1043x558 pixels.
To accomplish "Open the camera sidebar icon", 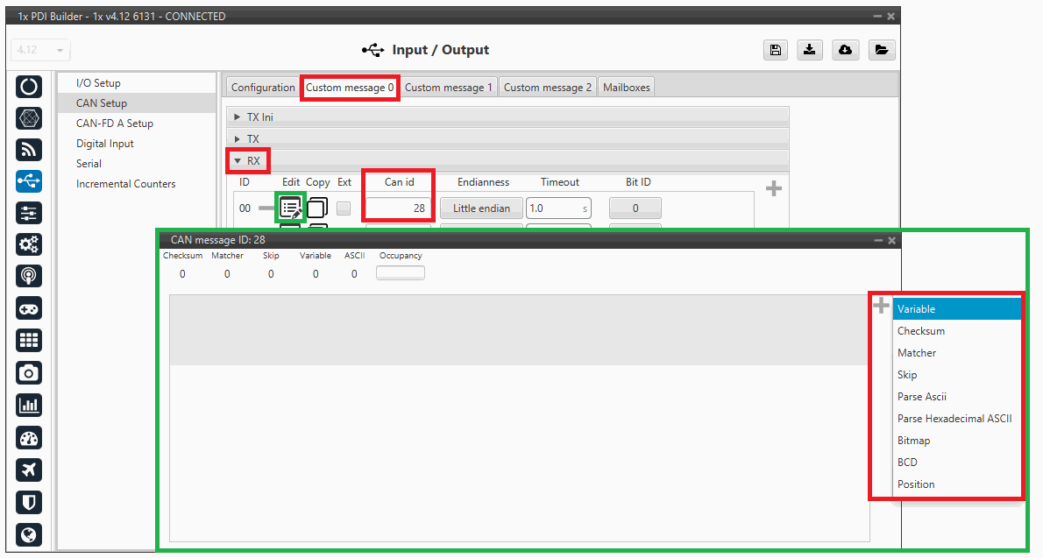I will (29, 373).
